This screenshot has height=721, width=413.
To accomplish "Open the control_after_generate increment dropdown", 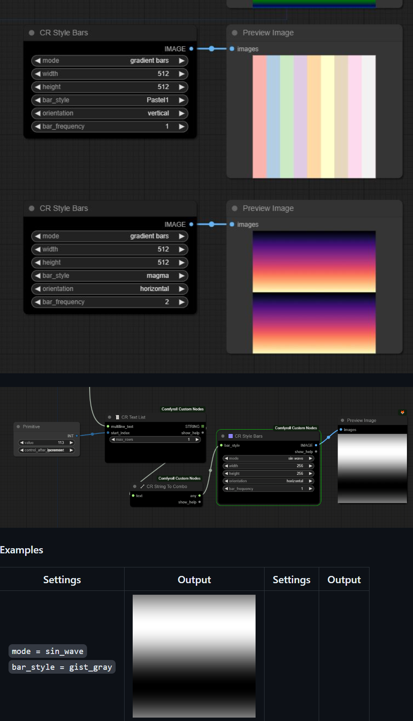I will pos(47,450).
